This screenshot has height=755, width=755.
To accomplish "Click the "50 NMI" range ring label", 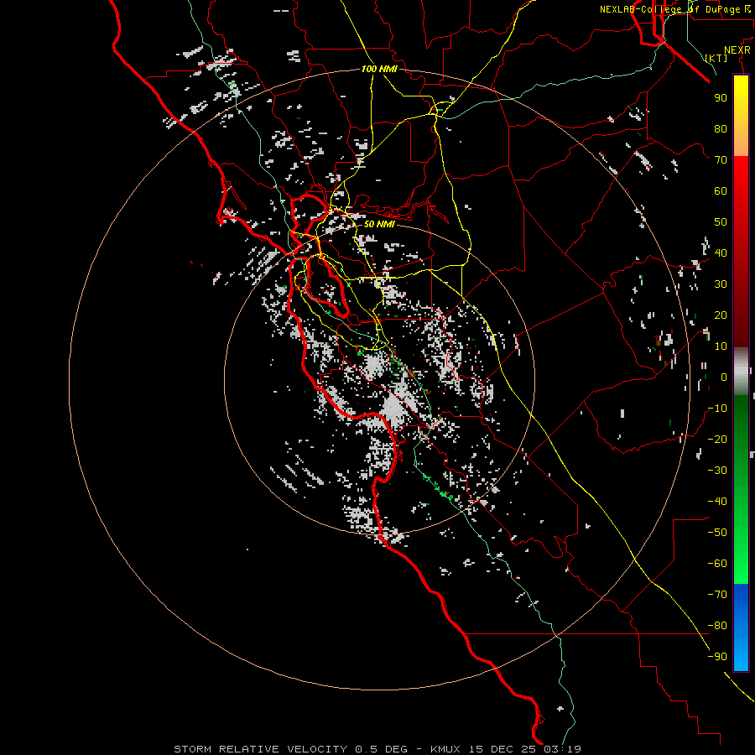I will pyautogui.click(x=379, y=224).
